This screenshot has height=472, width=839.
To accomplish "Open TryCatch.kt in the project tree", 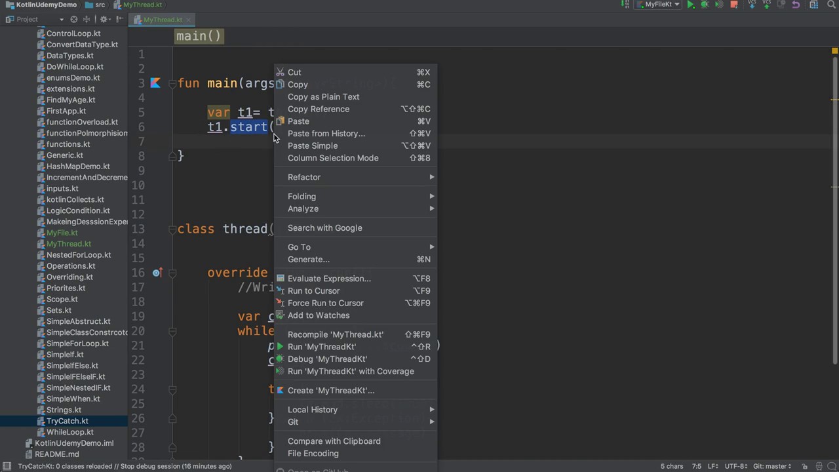I will (x=68, y=421).
